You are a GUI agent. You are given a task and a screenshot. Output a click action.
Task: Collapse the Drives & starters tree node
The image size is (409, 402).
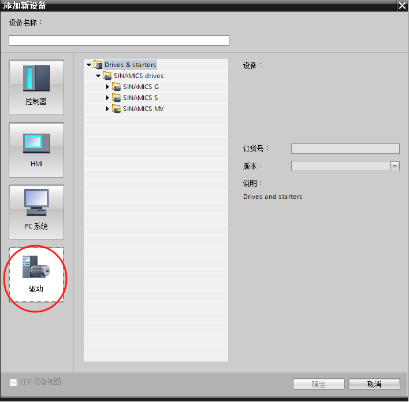pos(89,65)
